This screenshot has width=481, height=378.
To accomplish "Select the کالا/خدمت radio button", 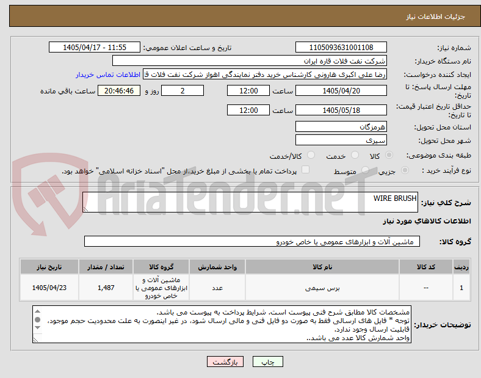I will pos(311,155).
